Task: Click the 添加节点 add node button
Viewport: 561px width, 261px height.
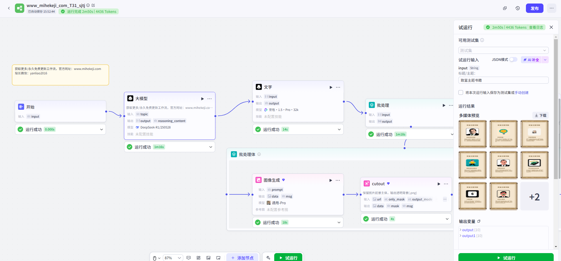Action: 242,258
